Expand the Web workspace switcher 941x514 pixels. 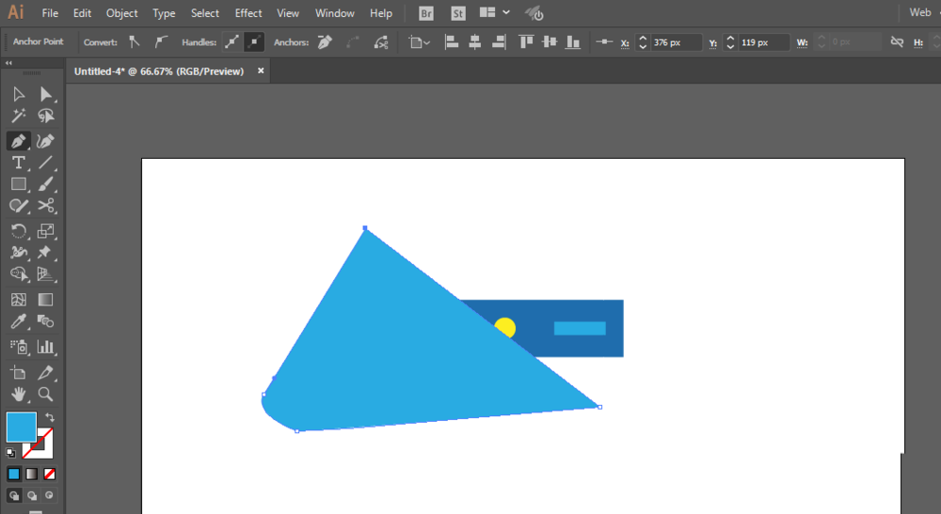point(920,13)
